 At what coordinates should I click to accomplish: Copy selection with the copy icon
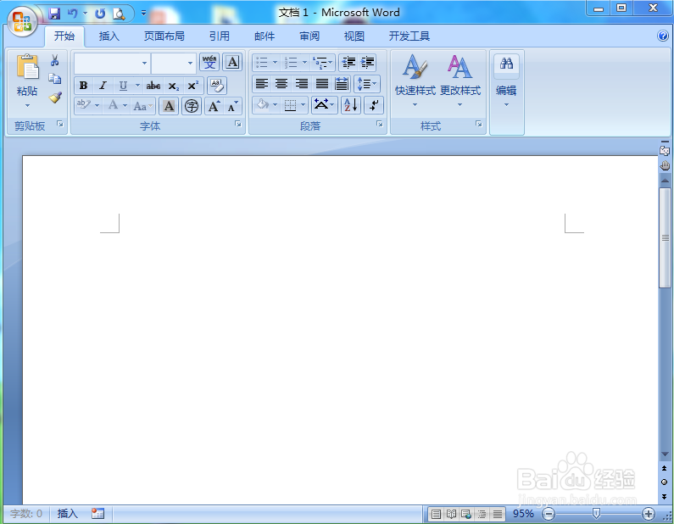[54, 79]
